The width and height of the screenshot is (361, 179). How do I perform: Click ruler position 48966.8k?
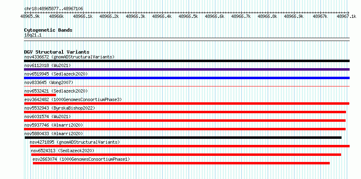point(268,16)
